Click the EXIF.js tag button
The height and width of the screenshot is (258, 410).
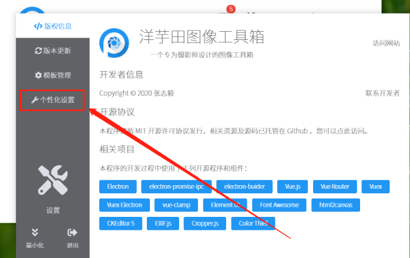coord(163,223)
